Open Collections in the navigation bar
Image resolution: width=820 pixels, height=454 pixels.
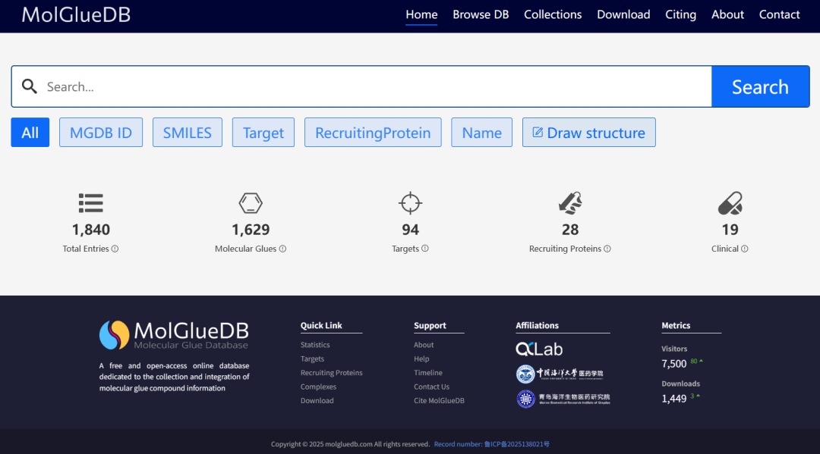tap(553, 14)
